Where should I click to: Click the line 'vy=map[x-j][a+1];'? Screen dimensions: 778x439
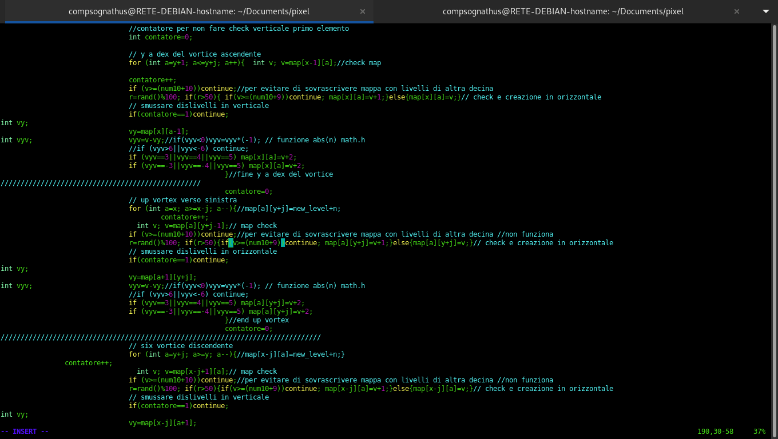(x=163, y=423)
